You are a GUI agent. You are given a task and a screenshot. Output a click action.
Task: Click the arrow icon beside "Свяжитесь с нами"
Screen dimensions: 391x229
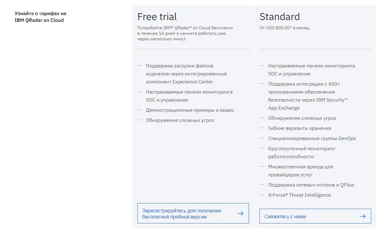click(x=363, y=216)
